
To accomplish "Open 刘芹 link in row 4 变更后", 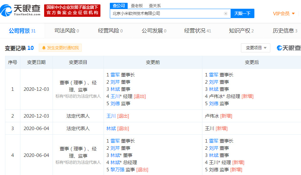I will click(213, 148).
